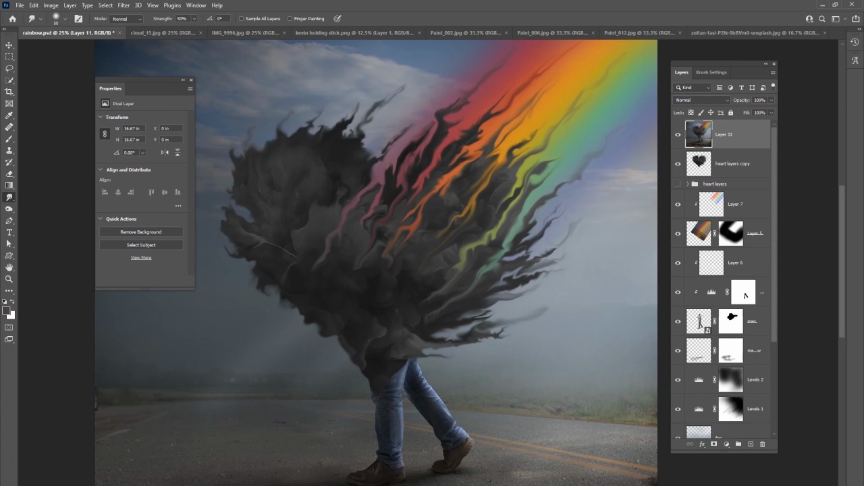Enable the Finger Painting checkbox
The height and width of the screenshot is (486, 864).
coord(290,19)
